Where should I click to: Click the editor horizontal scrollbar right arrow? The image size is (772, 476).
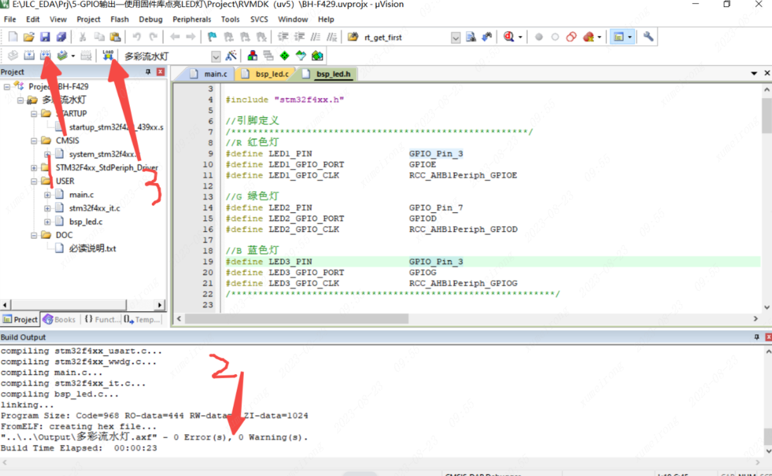756,319
